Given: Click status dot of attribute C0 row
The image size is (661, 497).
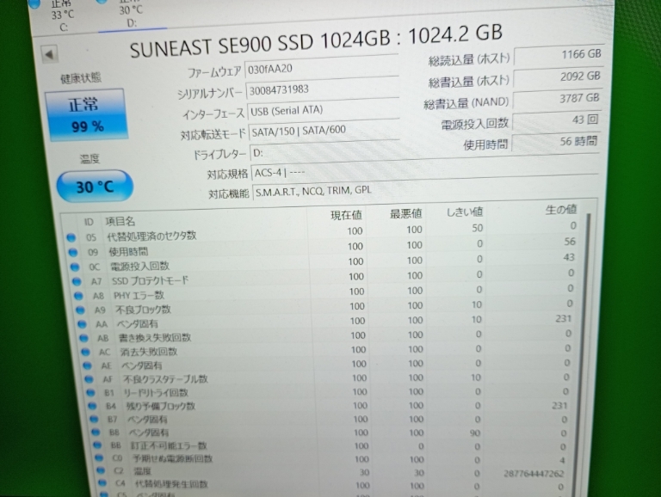Looking at the screenshot, I should (99, 457).
